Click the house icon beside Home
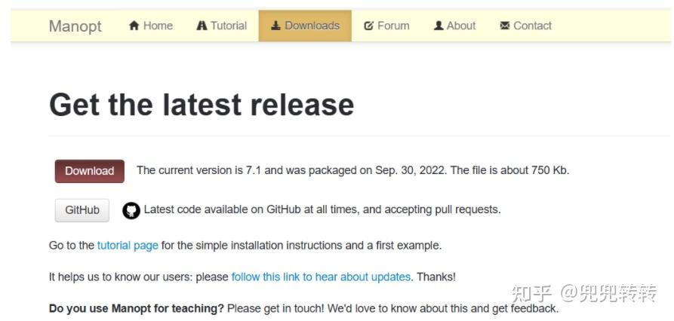Viewport: 674px width, 321px height. 134,26
